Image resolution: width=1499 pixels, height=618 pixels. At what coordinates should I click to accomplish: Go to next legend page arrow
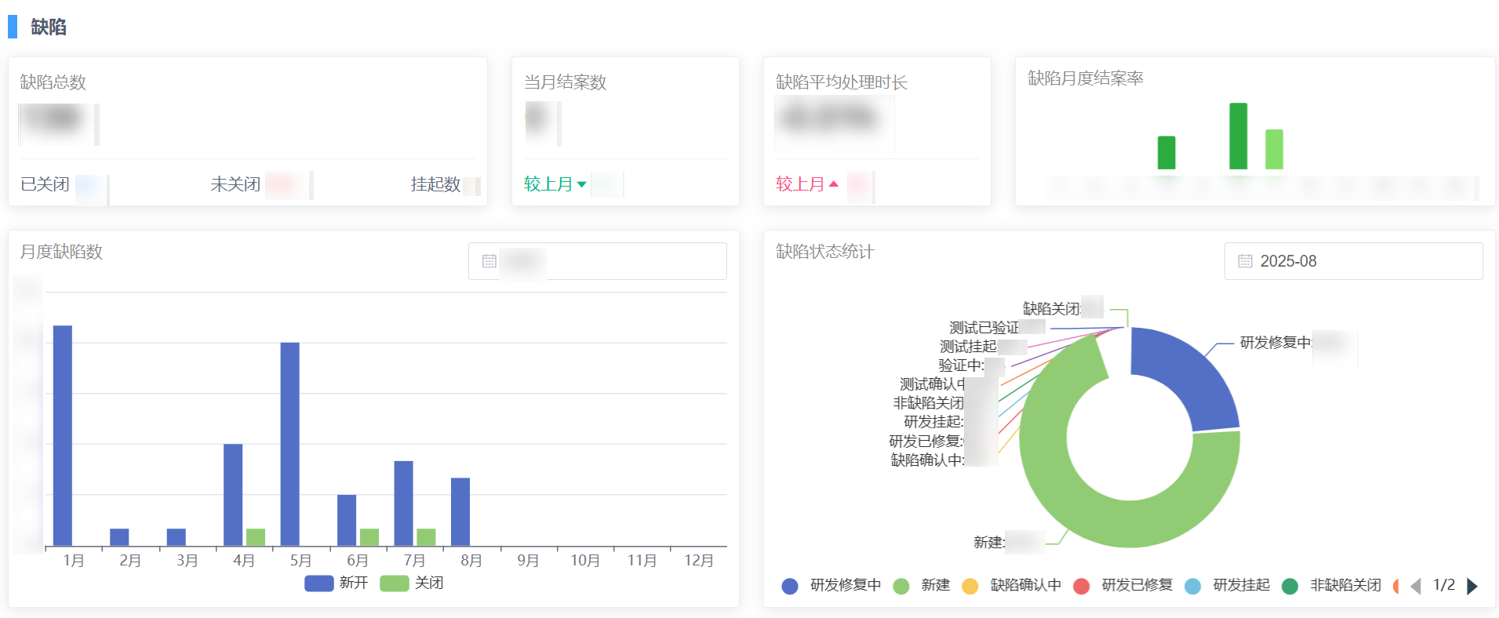pyautogui.click(x=1472, y=586)
